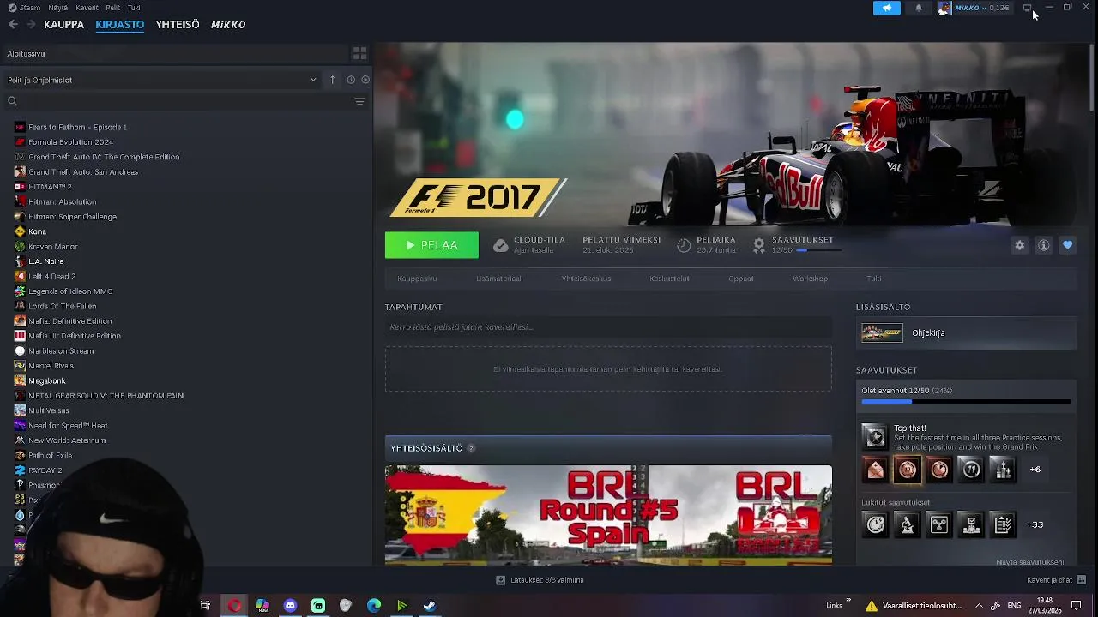Open the Näytä menu
The image size is (1098, 617).
57,8
